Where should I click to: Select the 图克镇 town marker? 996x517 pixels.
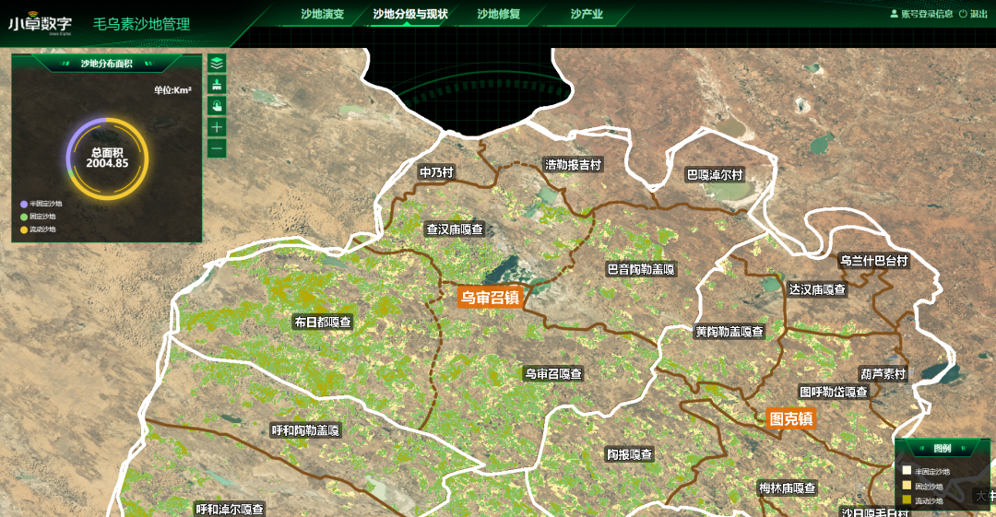tap(791, 418)
